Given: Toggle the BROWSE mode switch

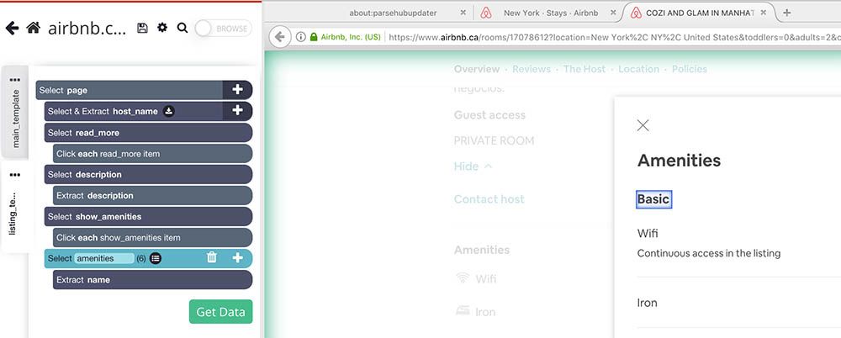Looking at the screenshot, I should point(223,29).
